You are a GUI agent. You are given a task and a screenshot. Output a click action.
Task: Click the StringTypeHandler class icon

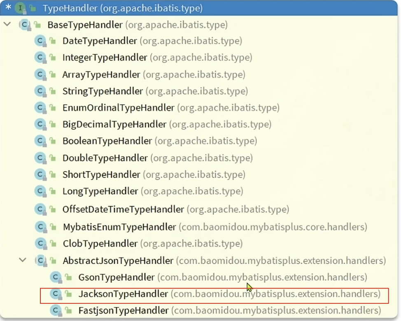point(40,91)
